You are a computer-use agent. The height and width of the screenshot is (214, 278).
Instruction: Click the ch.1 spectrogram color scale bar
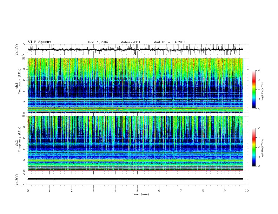coord(254,90)
